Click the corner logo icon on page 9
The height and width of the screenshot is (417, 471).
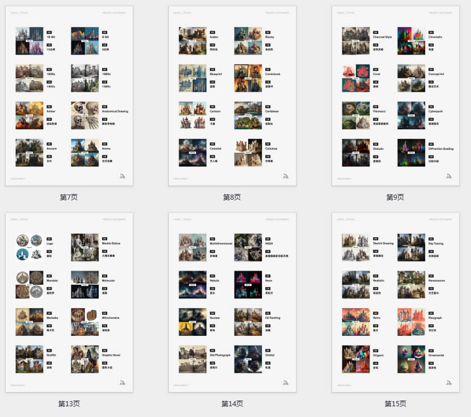coord(448,176)
